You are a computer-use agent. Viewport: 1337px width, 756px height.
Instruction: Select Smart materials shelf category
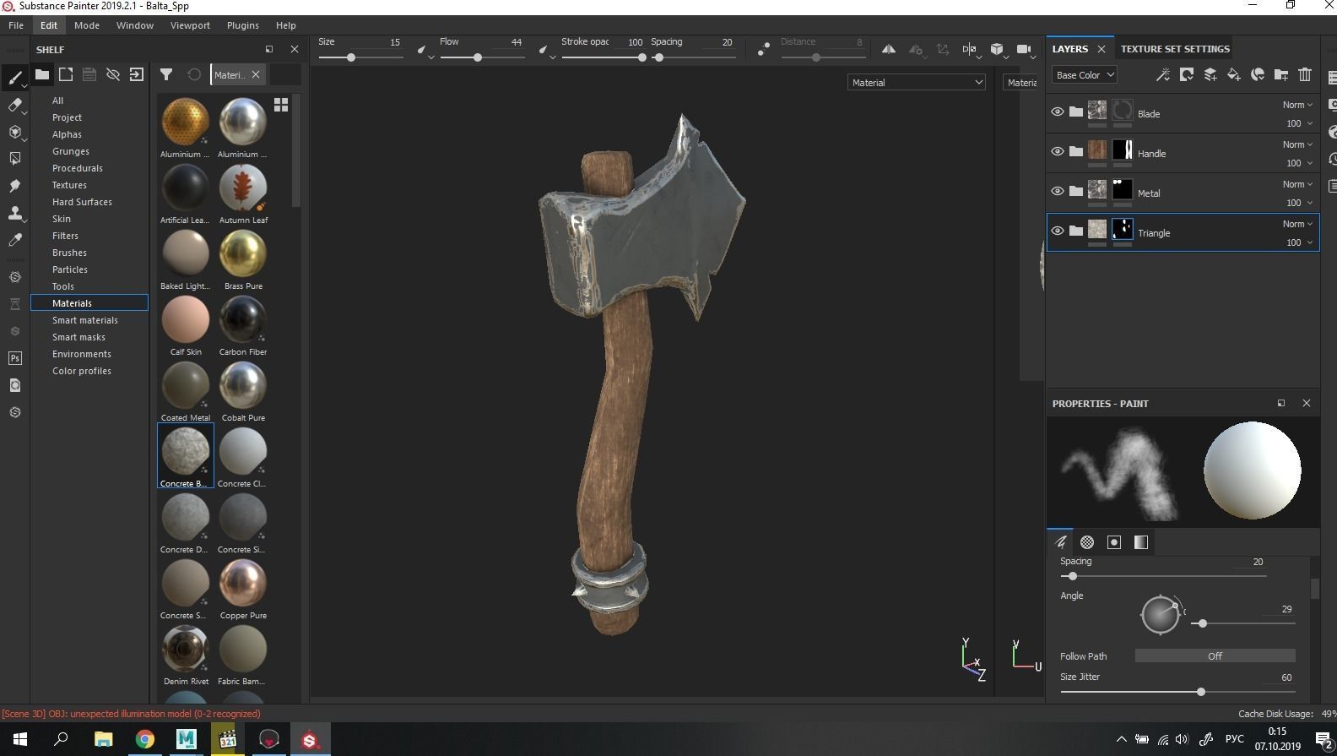coord(85,320)
